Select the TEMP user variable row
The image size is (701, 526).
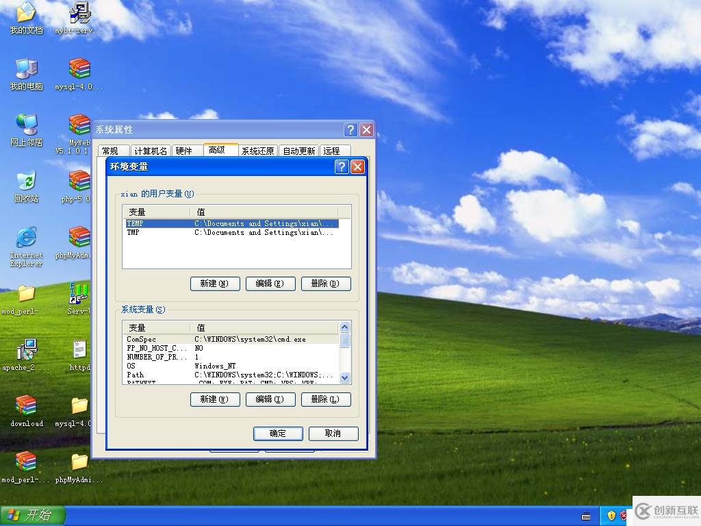[x=231, y=224]
